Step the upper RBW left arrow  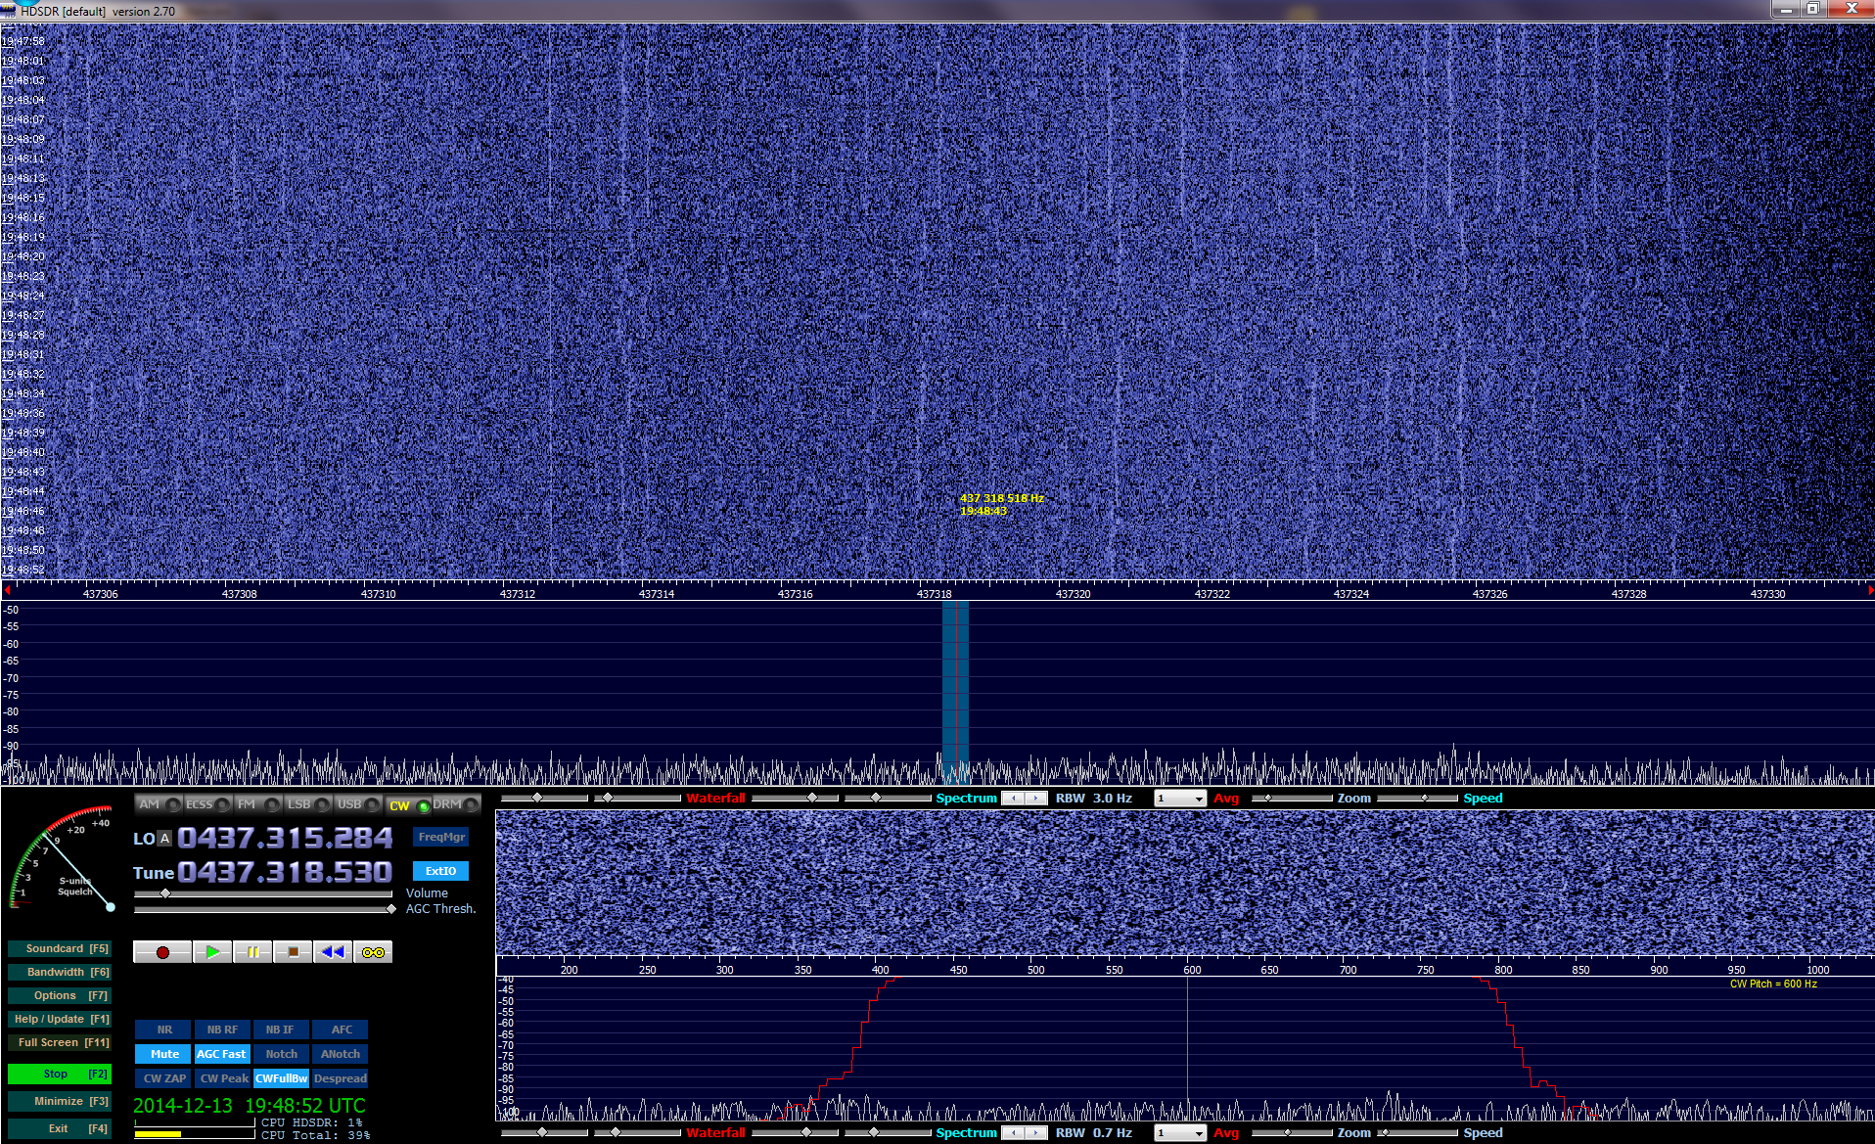1014,799
